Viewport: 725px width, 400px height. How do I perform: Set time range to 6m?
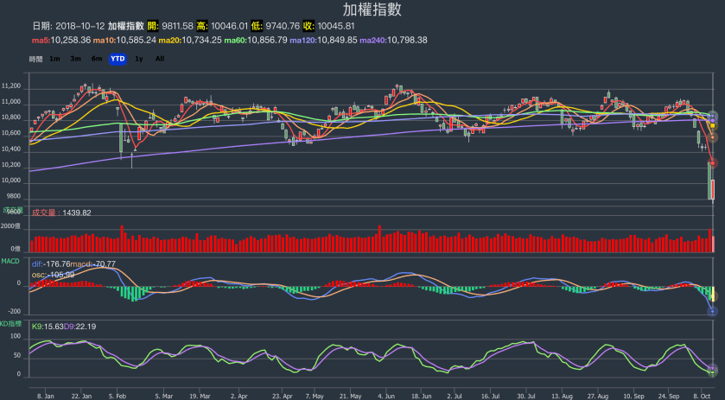[x=96, y=59]
